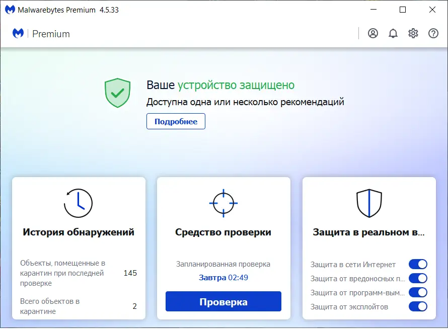Toggle Защита от вредоносных программ off
The width and height of the screenshot is (448, 329).
point(418,278)
